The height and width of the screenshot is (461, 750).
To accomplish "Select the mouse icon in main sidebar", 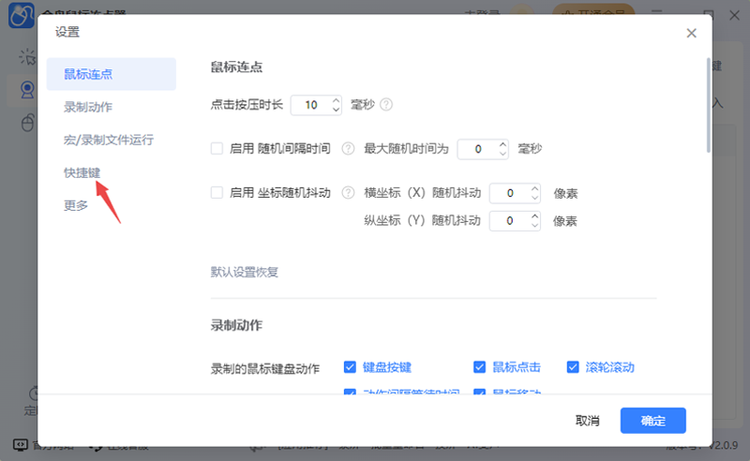I will (27, 123).
